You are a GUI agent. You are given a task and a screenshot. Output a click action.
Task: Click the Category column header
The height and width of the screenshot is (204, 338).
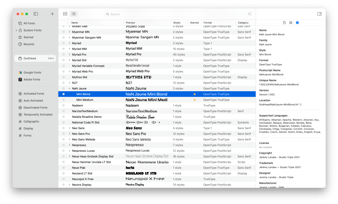click(243, 23)
